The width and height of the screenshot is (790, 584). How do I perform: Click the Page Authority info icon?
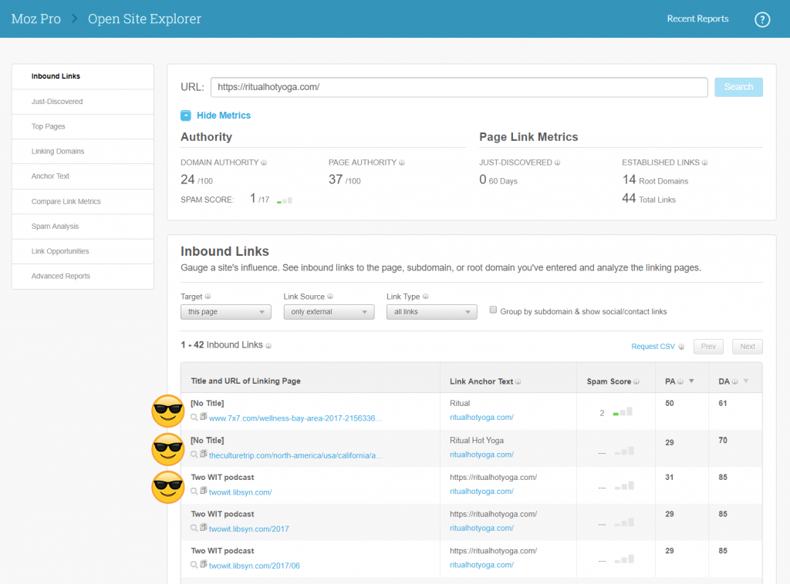click(x=402, y=163)
